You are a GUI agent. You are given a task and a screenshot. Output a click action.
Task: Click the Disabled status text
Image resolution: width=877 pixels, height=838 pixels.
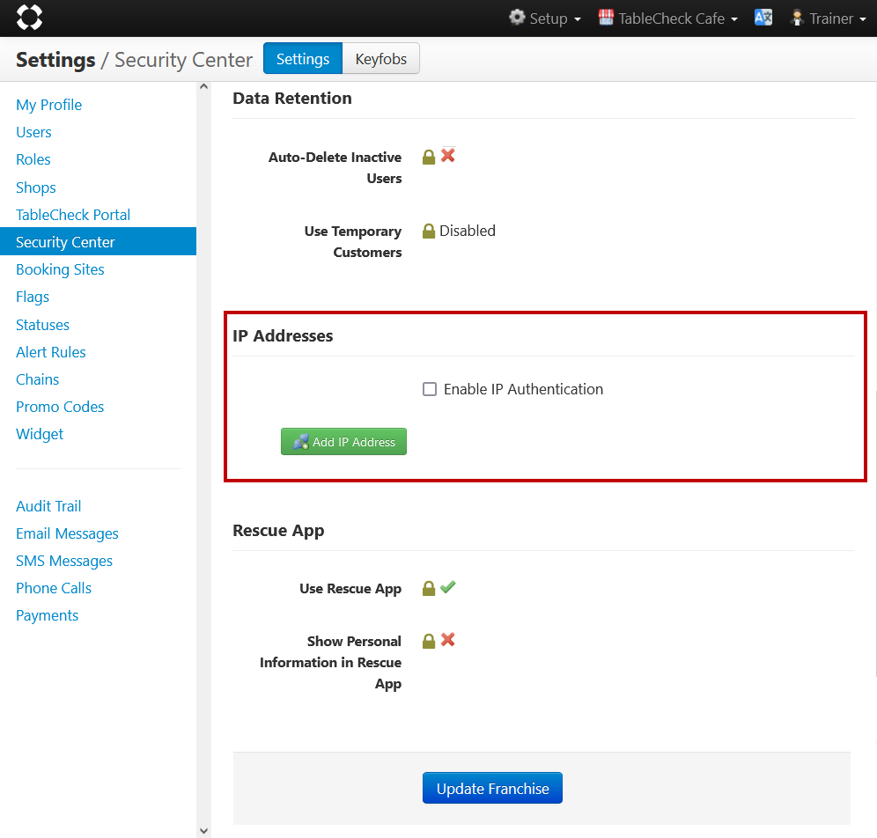pos(468,231)
